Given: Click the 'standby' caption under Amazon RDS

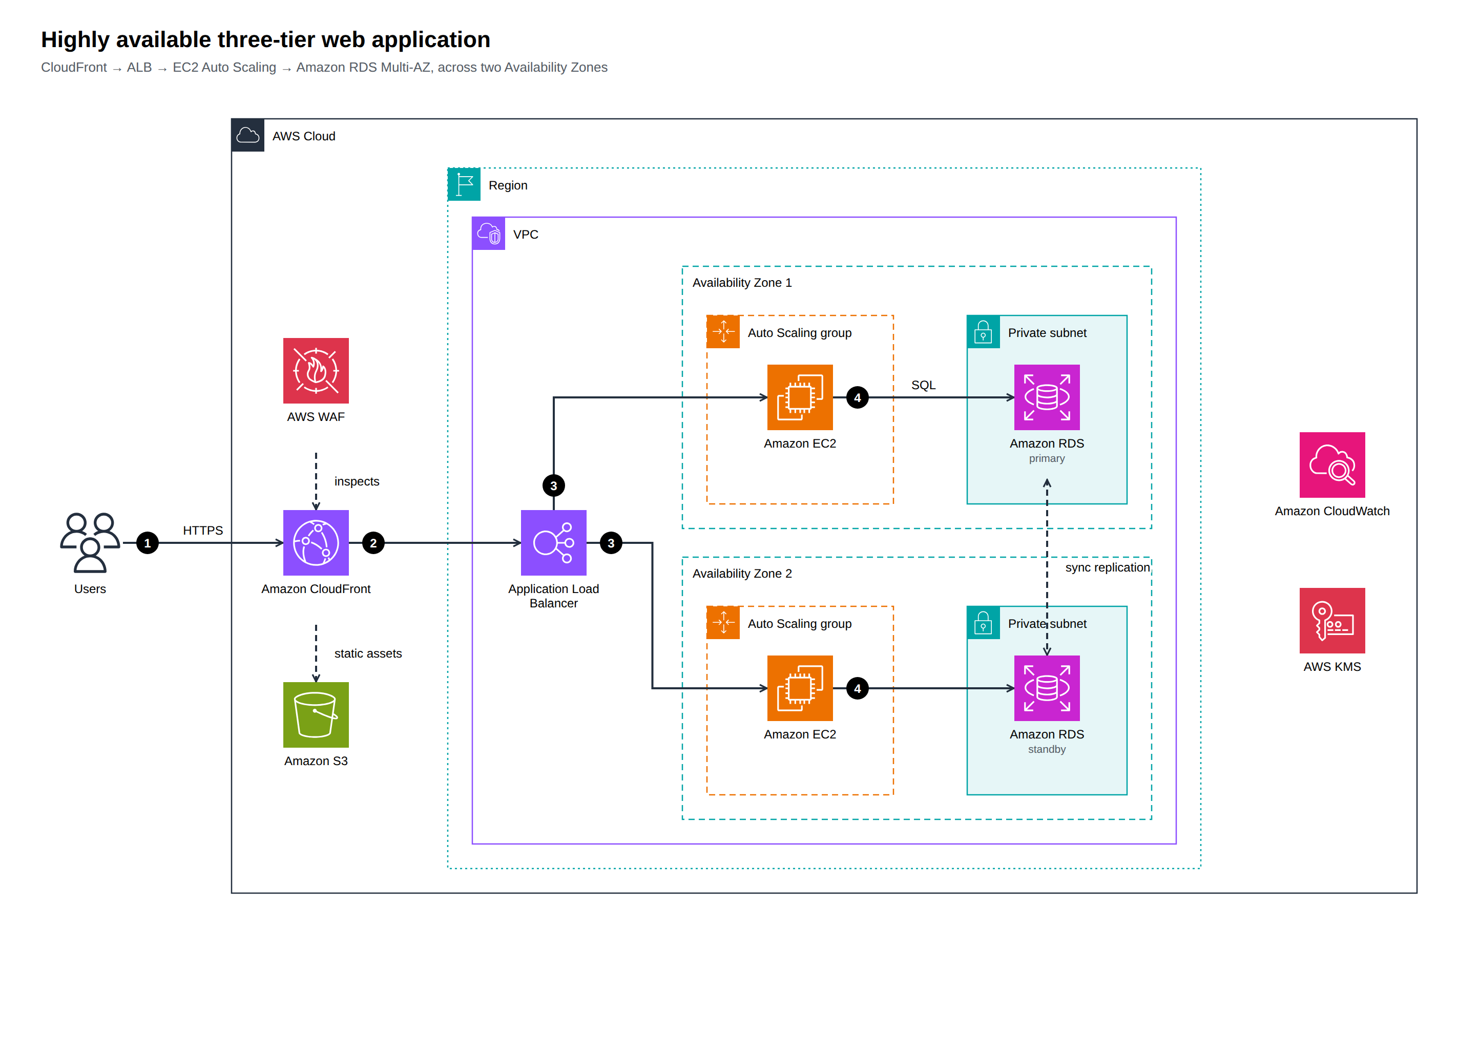Looking at the screenshot, I should (x=1047, y=749).
